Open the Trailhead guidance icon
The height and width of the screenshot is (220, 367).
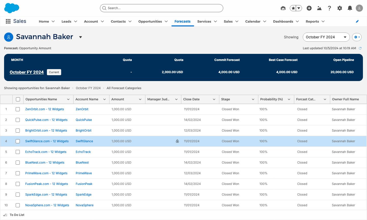pos(283,8)
